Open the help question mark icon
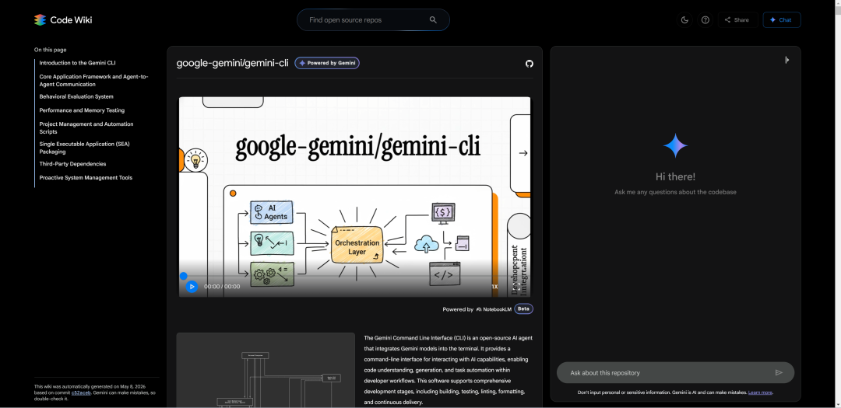The height and width of the screenshot is (408, 841). pyautogui.click(x=706, y=19)
